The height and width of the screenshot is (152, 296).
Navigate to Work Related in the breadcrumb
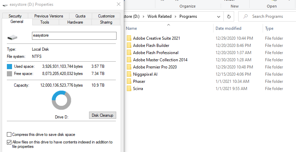[160, 16]
